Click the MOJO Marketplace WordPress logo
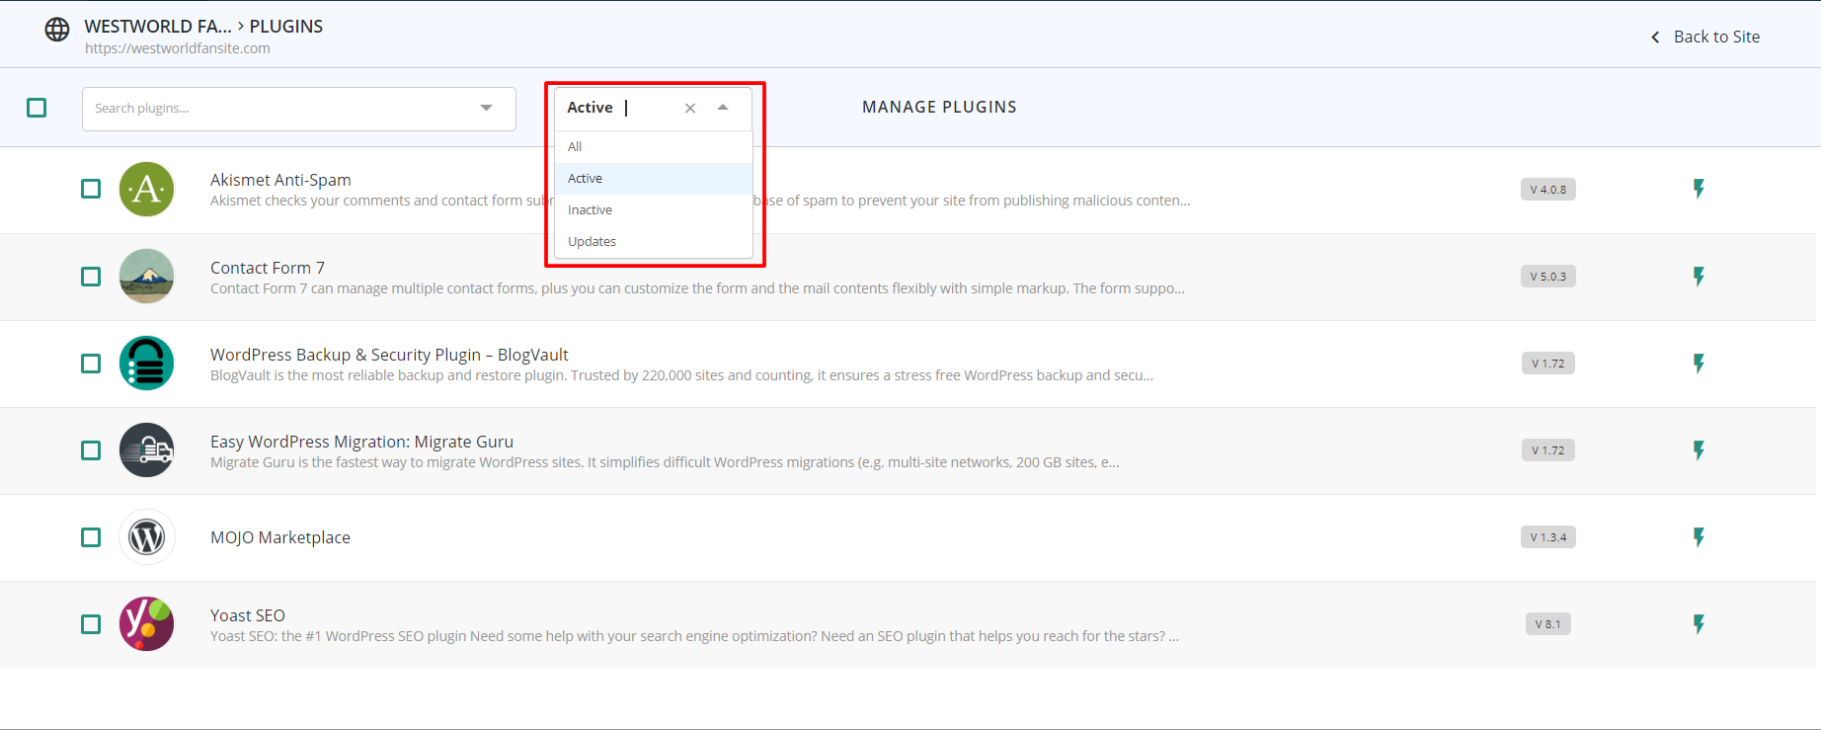Image resolution: width=1821 pixels, height=731 pixels. pyautogui.click(x=147, y=537)
